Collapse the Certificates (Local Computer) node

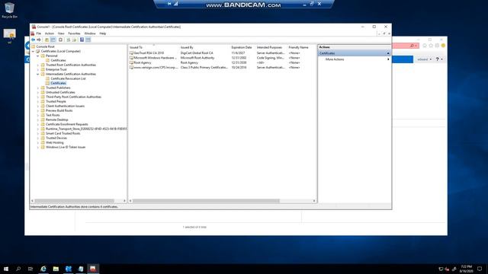(34, 51)
